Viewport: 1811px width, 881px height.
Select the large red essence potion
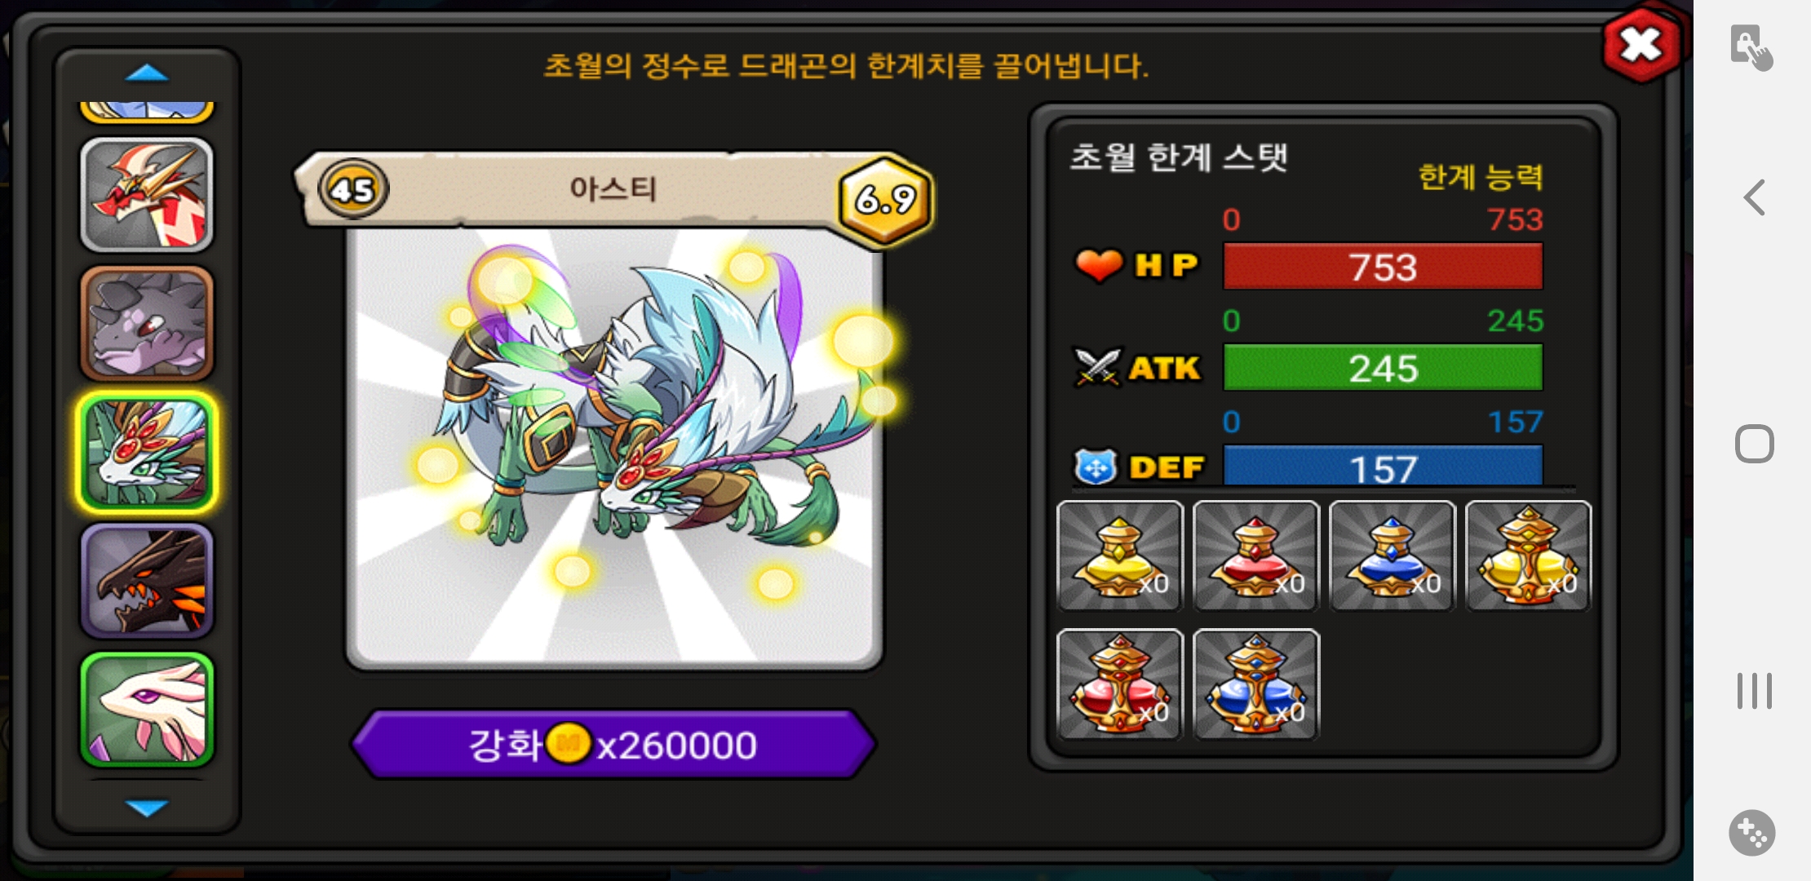[x=1119, y=684]
